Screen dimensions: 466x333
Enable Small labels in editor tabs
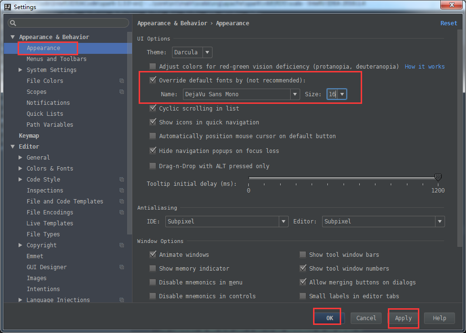click(x=303, y=296)
